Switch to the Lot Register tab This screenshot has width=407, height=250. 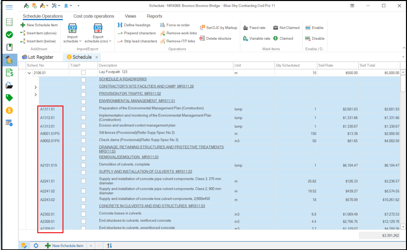[37, 57]
